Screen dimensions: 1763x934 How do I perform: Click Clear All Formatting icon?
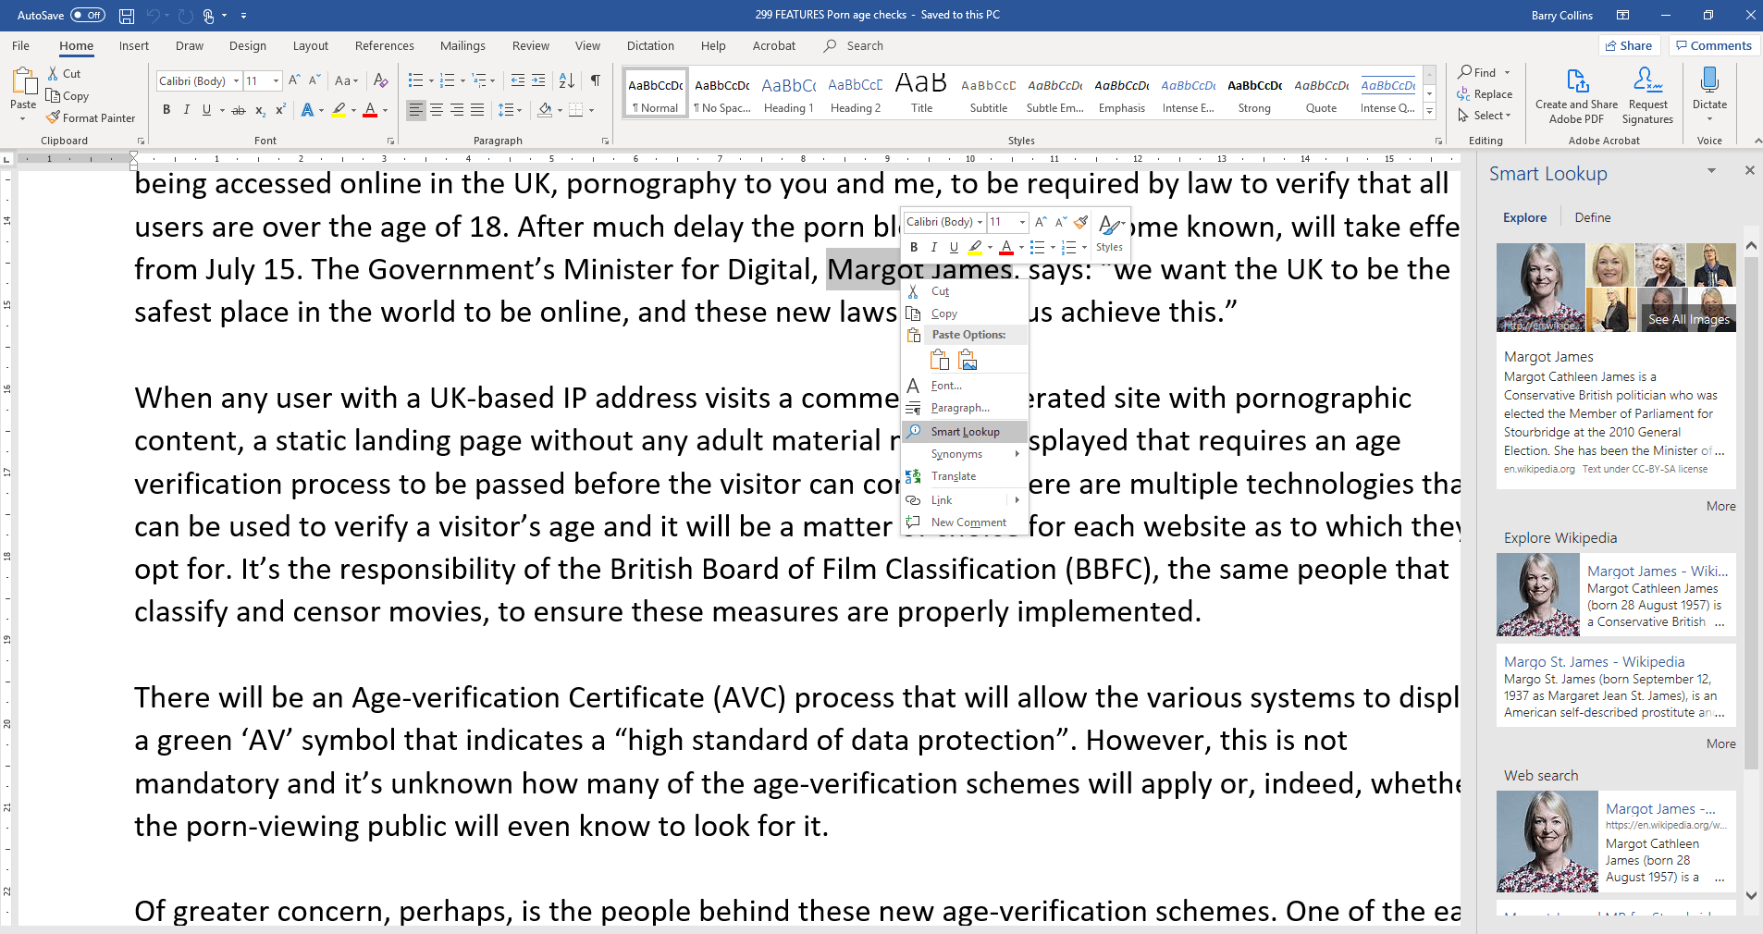[380, 80]
